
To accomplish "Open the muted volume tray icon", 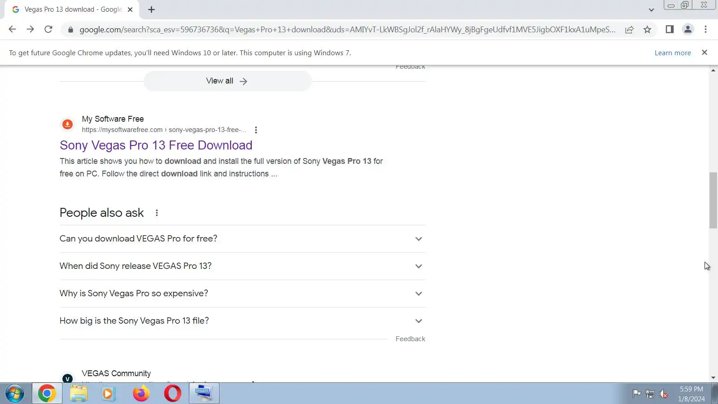I will click(663, 394).
